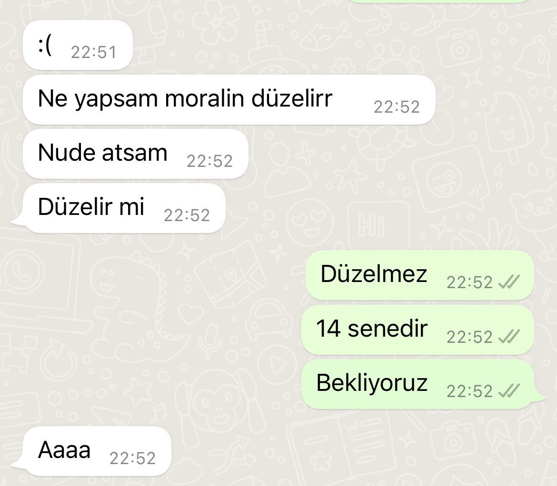Select the "Ne yapsam moralin düzelirr" message
This screenshot has height=486, width=557.
point(229,100)
